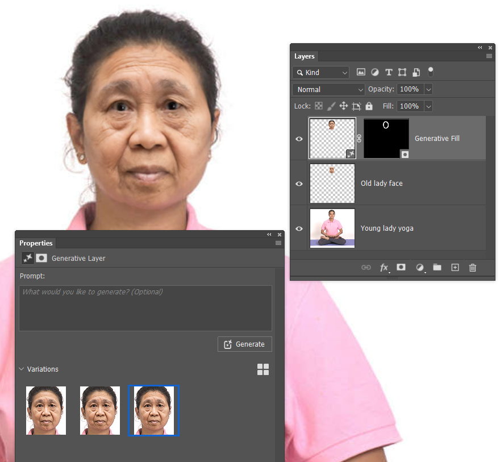Viewport: 500px width, 462px height.
Task: Filter layers by pixel layers
Action: (361, 72)
